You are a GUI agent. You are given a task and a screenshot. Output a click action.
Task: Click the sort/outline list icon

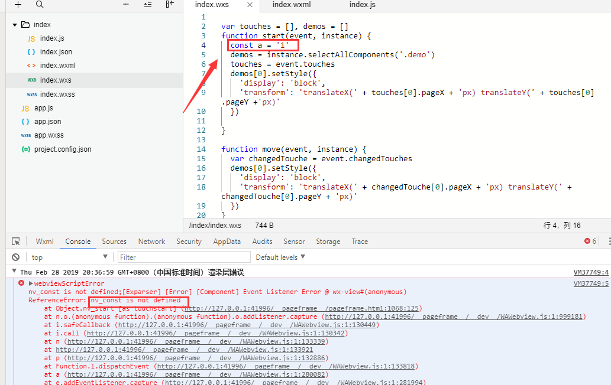pyautogui.click(x=148, y=5)
